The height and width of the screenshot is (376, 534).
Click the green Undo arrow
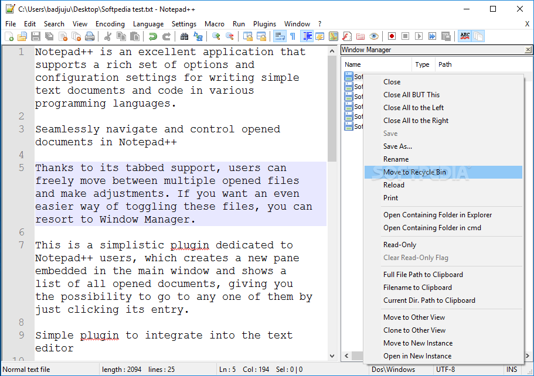tap(153, 36)
